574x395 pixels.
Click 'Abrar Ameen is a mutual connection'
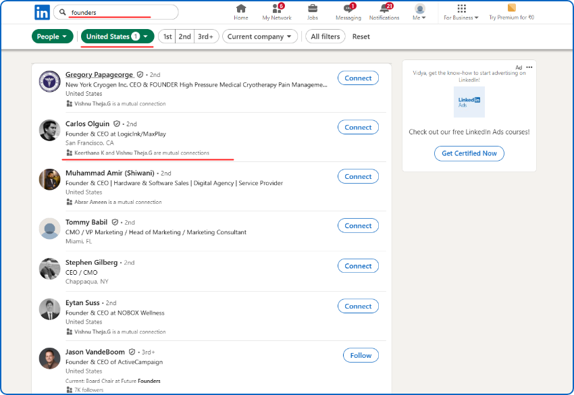point(118,202)
